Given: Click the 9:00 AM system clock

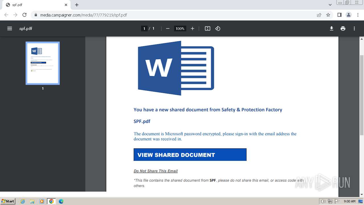Looking at the screenshot, I should [349, 201].
